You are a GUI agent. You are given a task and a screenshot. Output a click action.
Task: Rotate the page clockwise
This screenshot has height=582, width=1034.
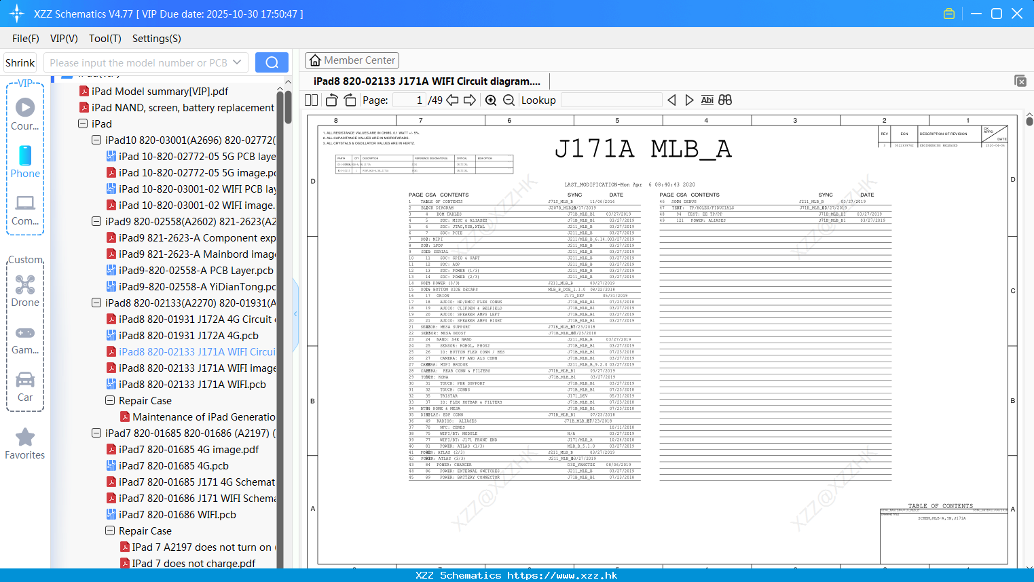pyautogui.click(x=350, y=100)
